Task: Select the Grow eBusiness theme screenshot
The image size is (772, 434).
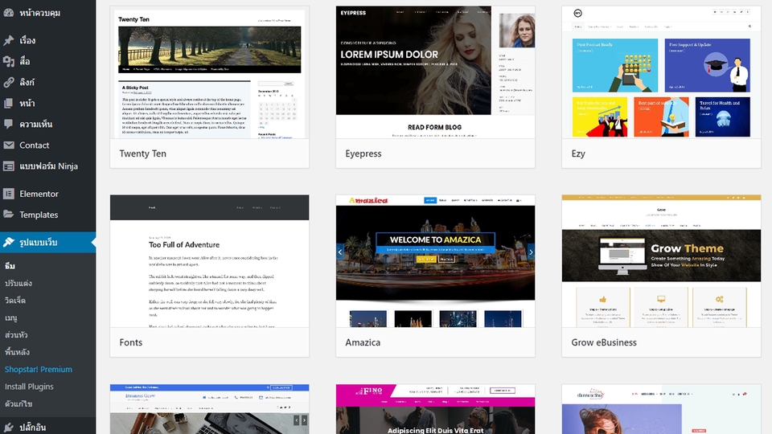Action: tap(661, 261)
